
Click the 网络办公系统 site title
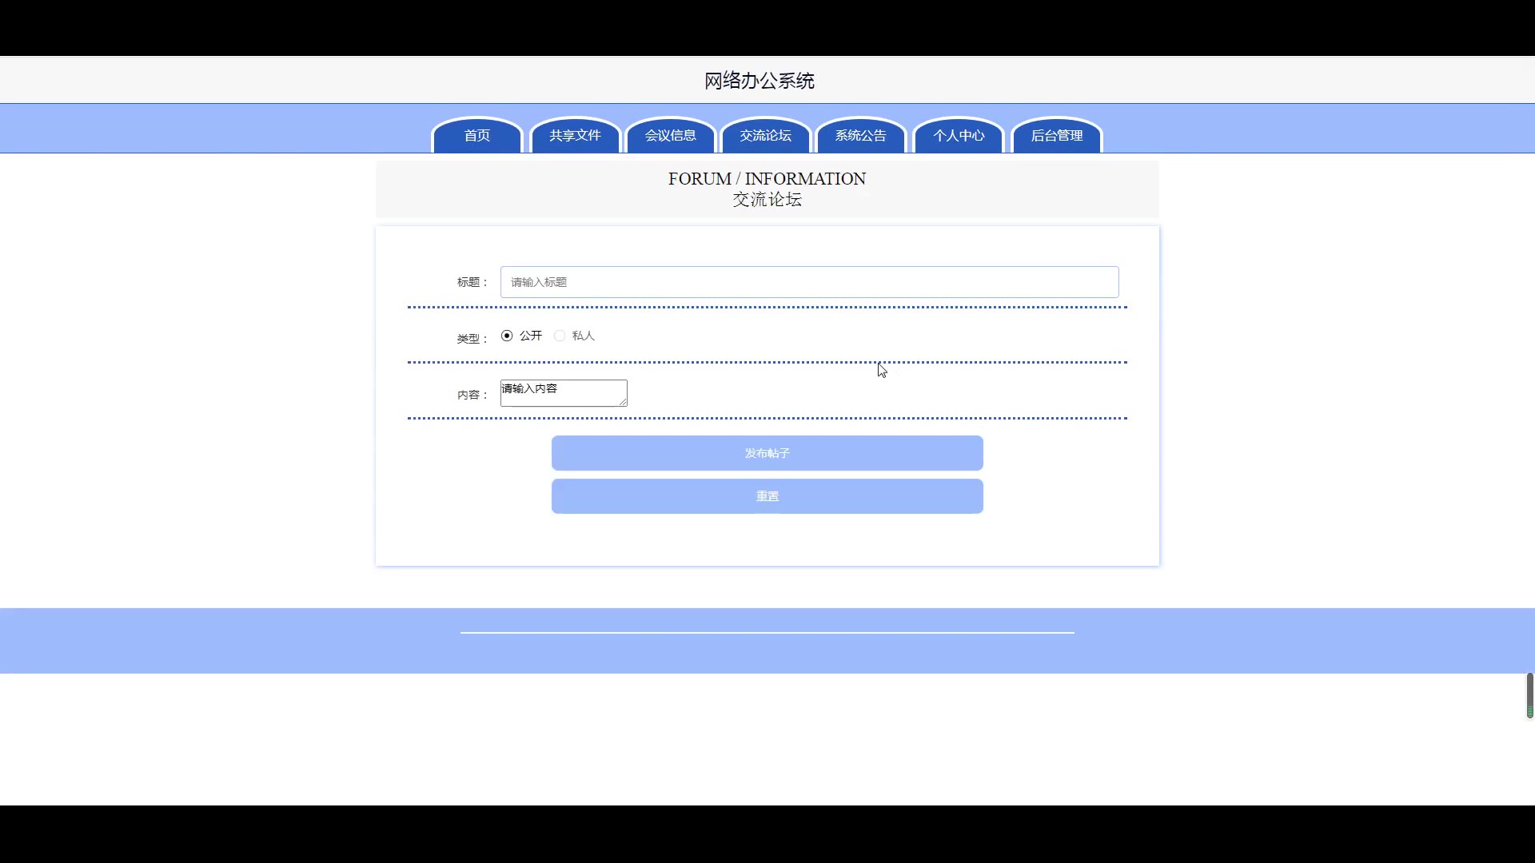click(x=759, y=81)
